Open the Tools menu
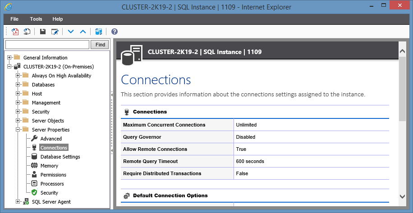This screenshot has height=213, width=413. (36, 19)
